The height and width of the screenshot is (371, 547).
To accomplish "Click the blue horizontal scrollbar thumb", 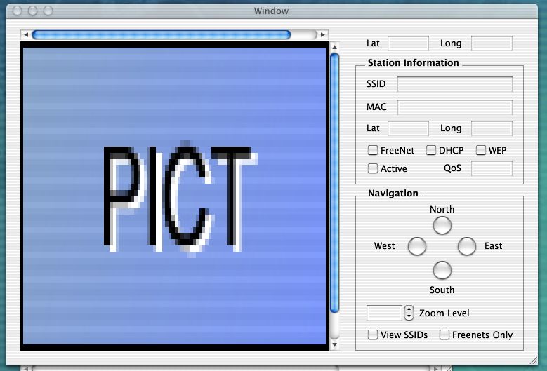I will [162, 34].
